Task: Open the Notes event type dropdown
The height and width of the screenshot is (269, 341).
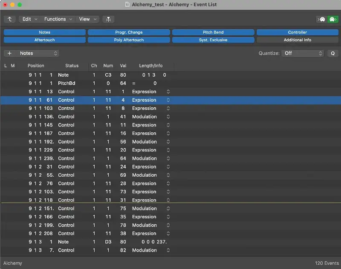Action: coord(38,53)
